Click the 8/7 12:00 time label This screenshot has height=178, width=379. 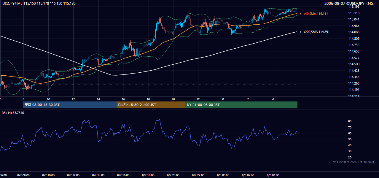(73, 175)
